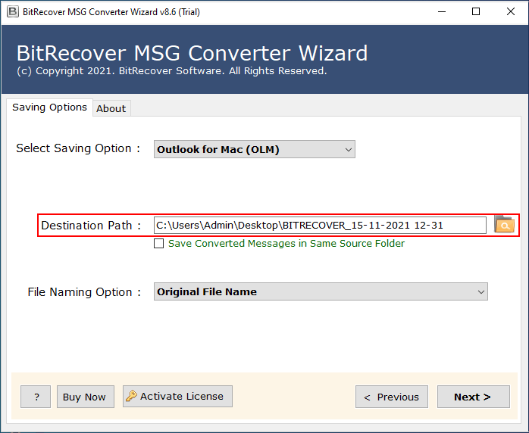Click the File Naming Option label text

84,291
